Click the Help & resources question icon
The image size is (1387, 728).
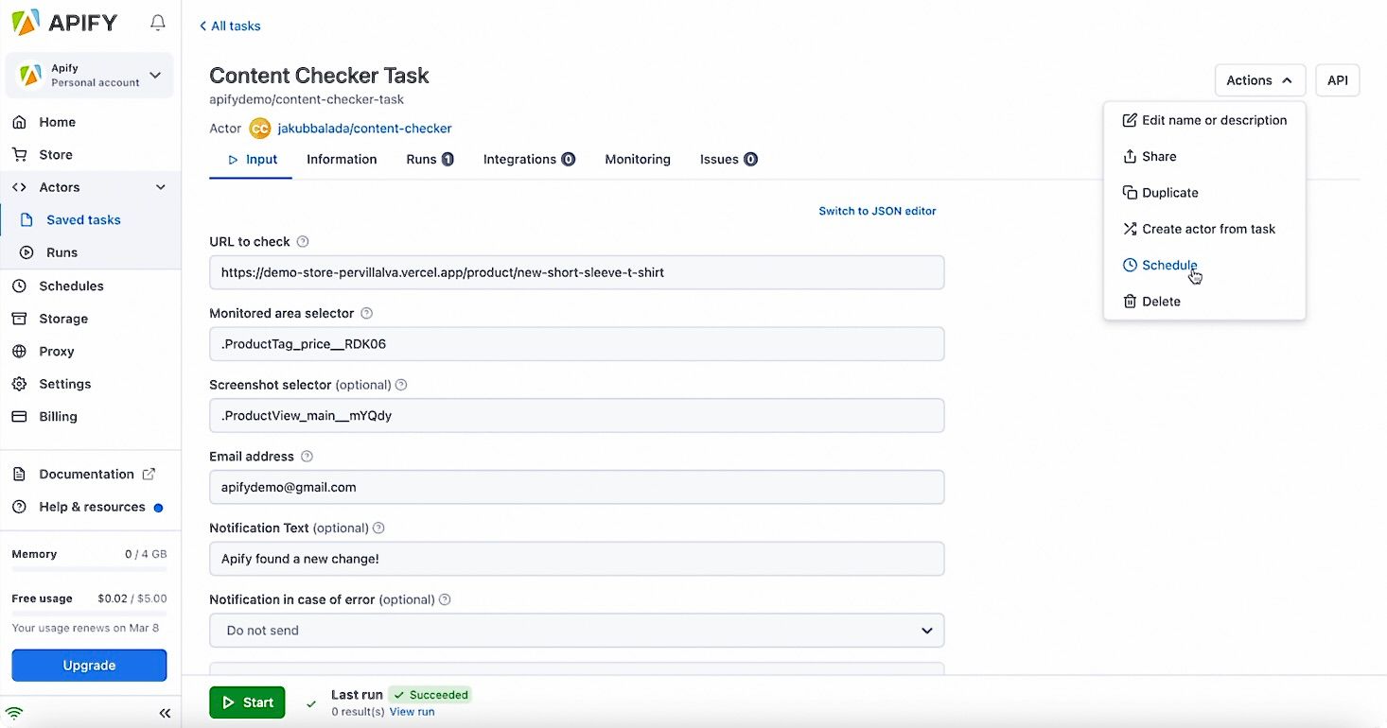pyautogui.click(x=19, y=507)
